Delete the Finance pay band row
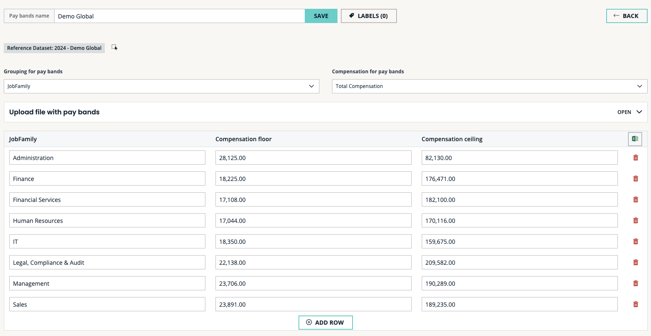651x336 pixels. point(635,178)
